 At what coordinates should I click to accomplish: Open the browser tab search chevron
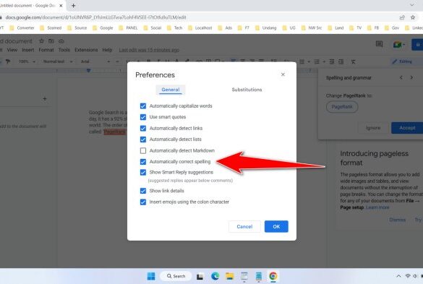point(411,5)
